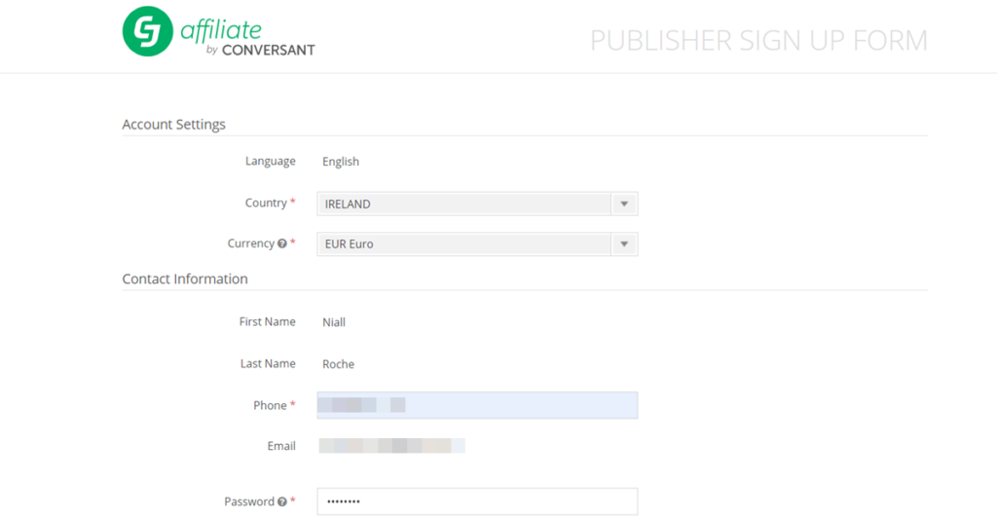
Task: Click the Password help question mark icon
Action: [281, 501]
